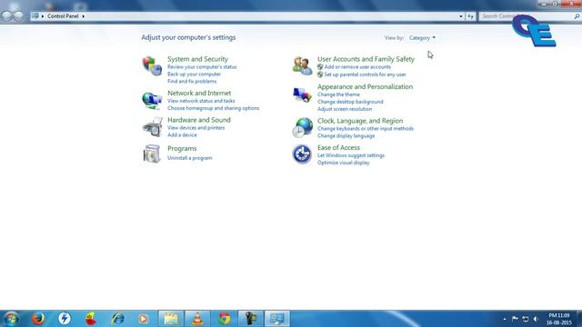Open Ease of Access category icon
Viewport: 582px width, 327px height.
tap(302, 154)
